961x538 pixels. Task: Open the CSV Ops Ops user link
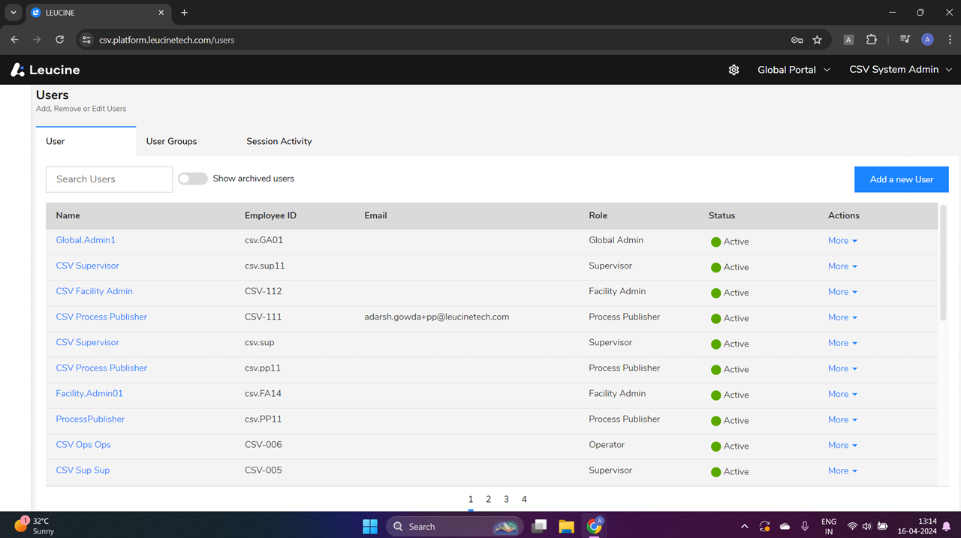(x=83, y=444)
